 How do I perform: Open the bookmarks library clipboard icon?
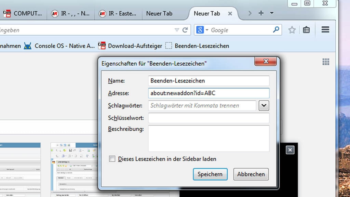coord(306,30)
